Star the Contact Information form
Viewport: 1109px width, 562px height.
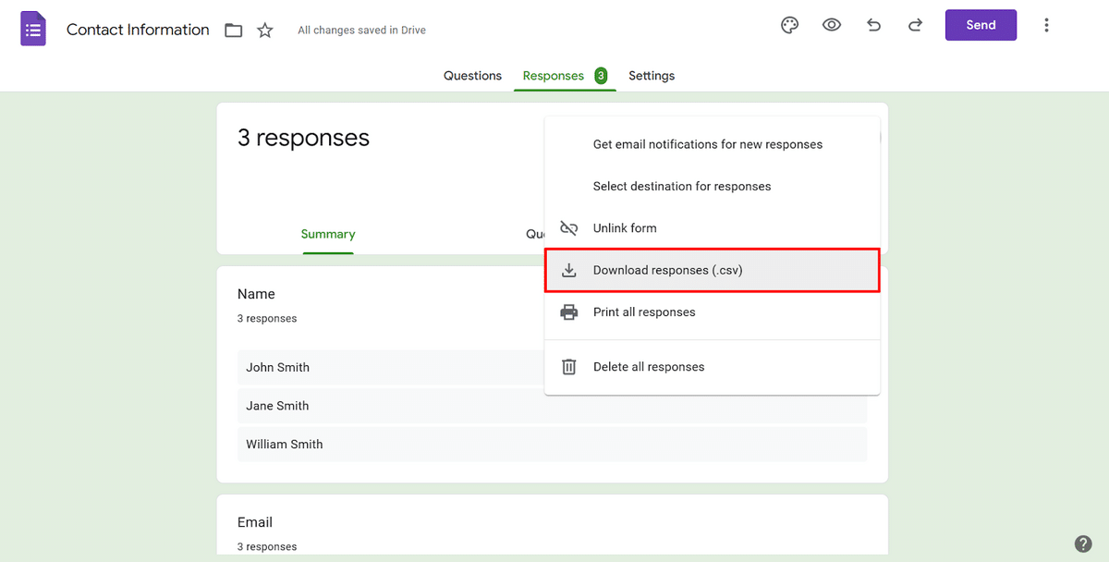(265, 31)
